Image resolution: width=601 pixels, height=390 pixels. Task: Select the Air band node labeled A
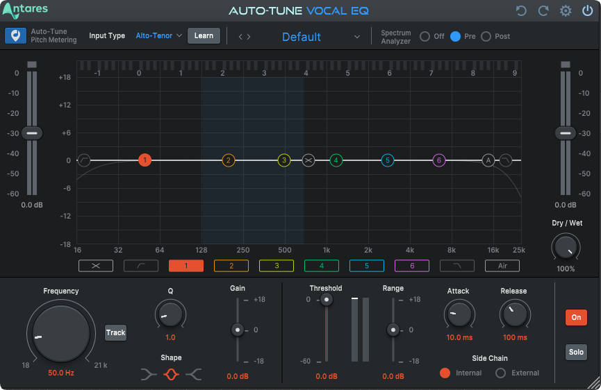point(488,160)
